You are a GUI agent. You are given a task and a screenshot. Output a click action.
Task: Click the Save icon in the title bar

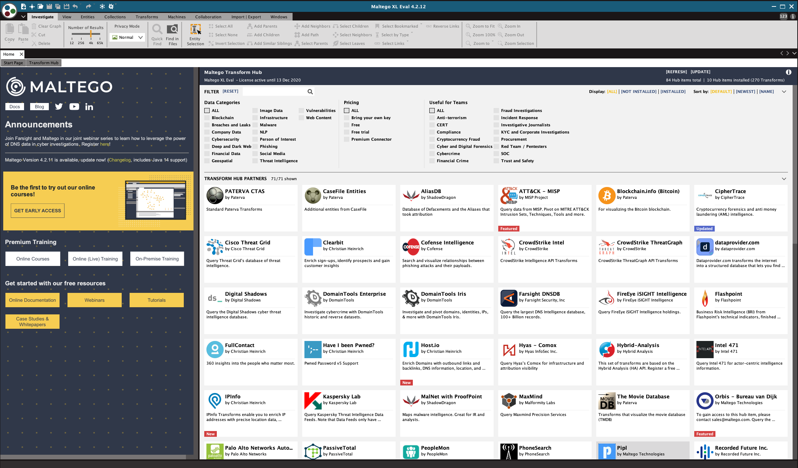coord(49,6)
